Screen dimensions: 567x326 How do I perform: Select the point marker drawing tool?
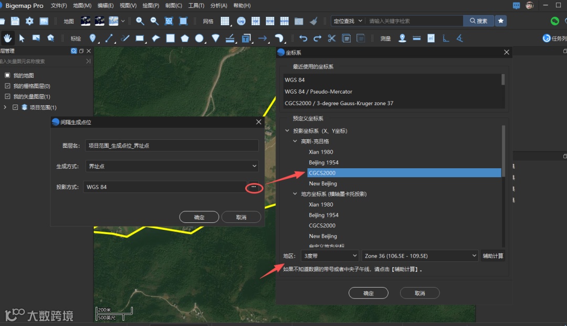point(92,38)
